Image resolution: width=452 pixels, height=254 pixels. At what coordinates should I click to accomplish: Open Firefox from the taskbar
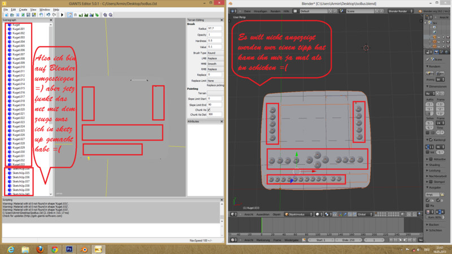[40, 249]
